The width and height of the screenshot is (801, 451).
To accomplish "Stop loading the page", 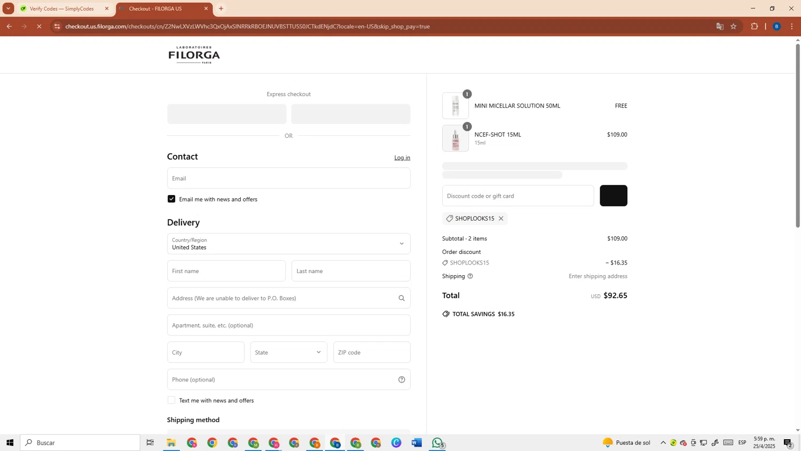I will point(39,26).
